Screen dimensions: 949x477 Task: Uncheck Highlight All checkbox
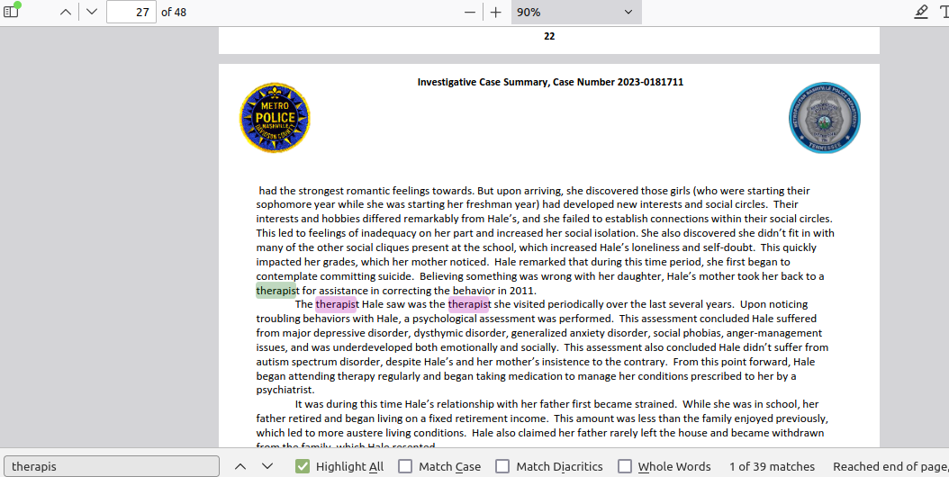click(303, 466)
